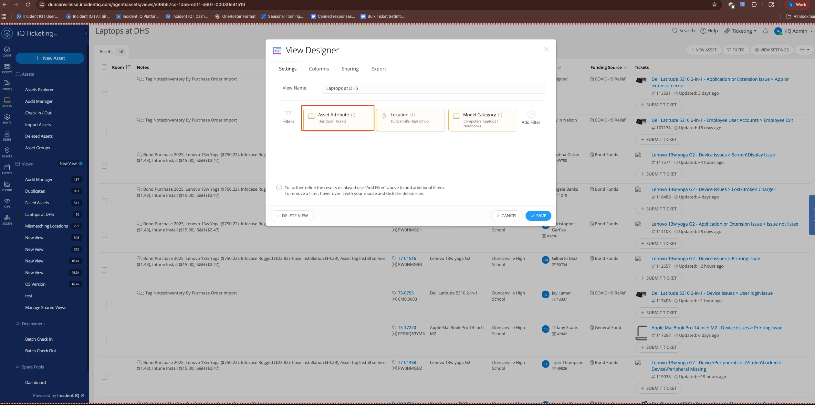Screen dimensions: 815x405
Task: Select the Settings tab
Action: coord(288,69)
